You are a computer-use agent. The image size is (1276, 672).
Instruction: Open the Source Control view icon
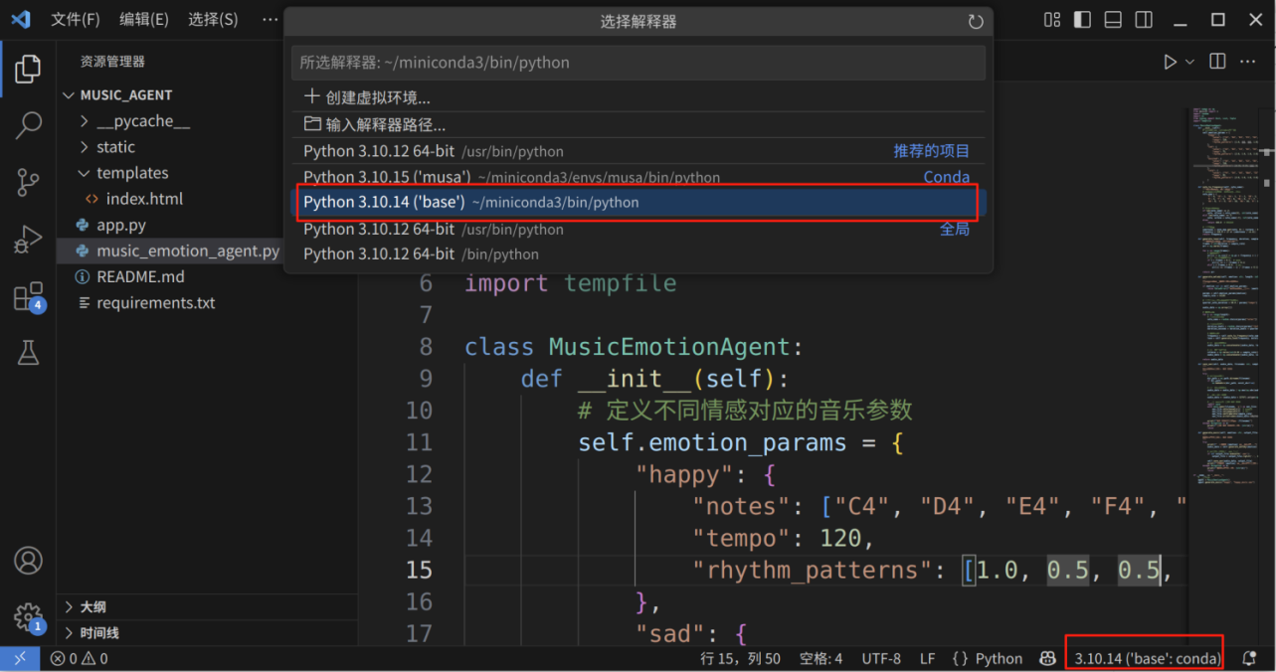pos(28,182)
